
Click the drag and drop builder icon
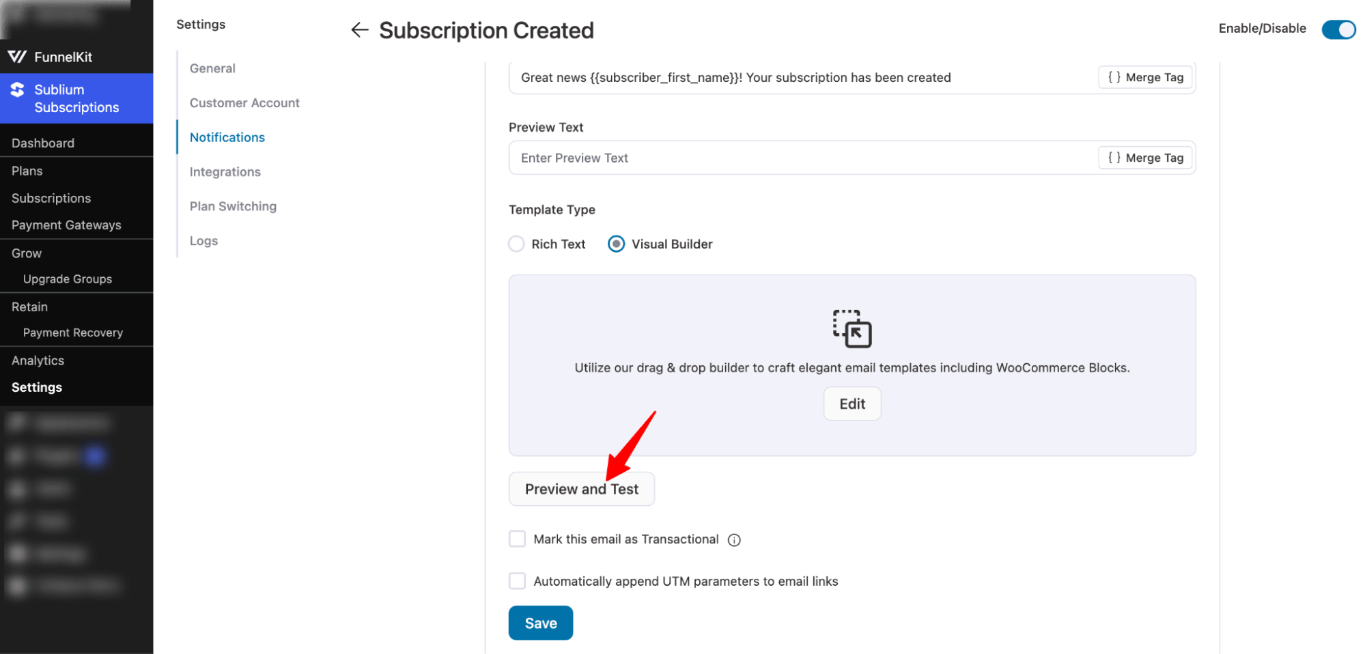(x=852, y=329)
